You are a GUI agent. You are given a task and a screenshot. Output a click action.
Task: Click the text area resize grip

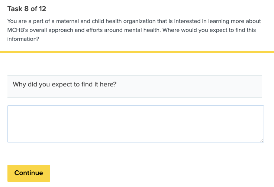pyautogui.click(x=262, y=140)
